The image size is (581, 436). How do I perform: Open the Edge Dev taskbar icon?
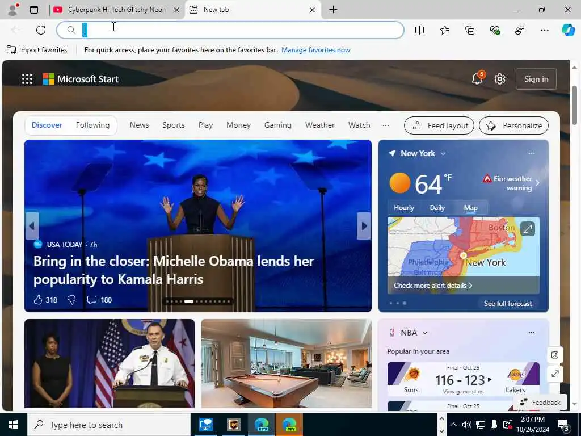pyautogui.click(x=289, y=425)
